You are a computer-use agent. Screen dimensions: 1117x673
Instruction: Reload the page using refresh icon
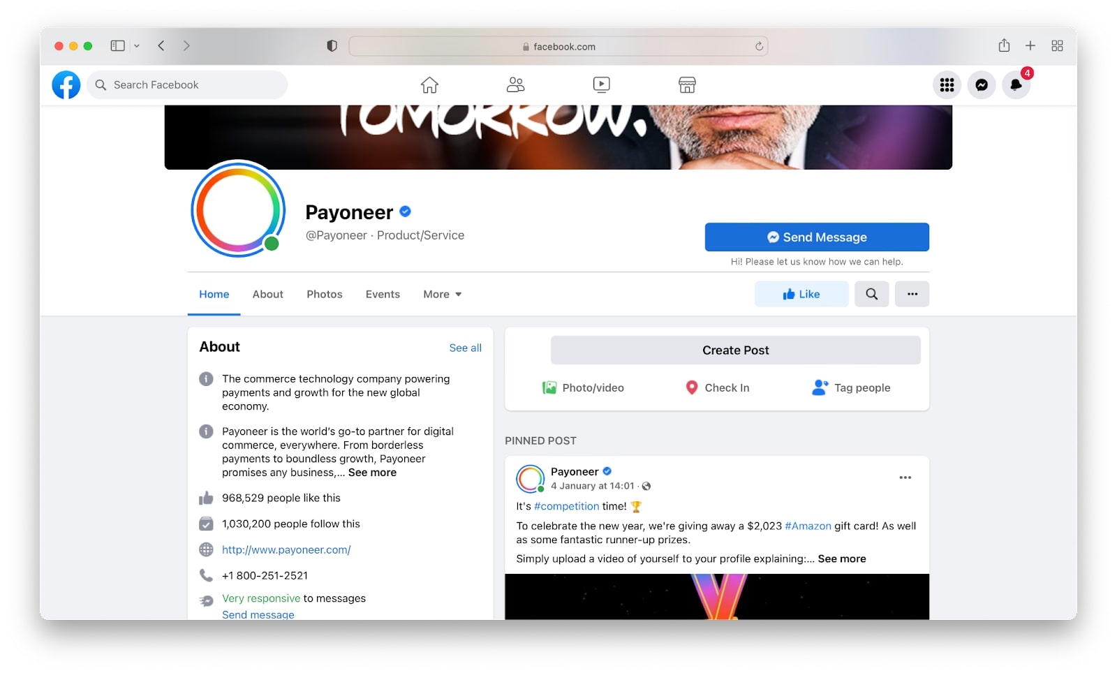point(759,47)
